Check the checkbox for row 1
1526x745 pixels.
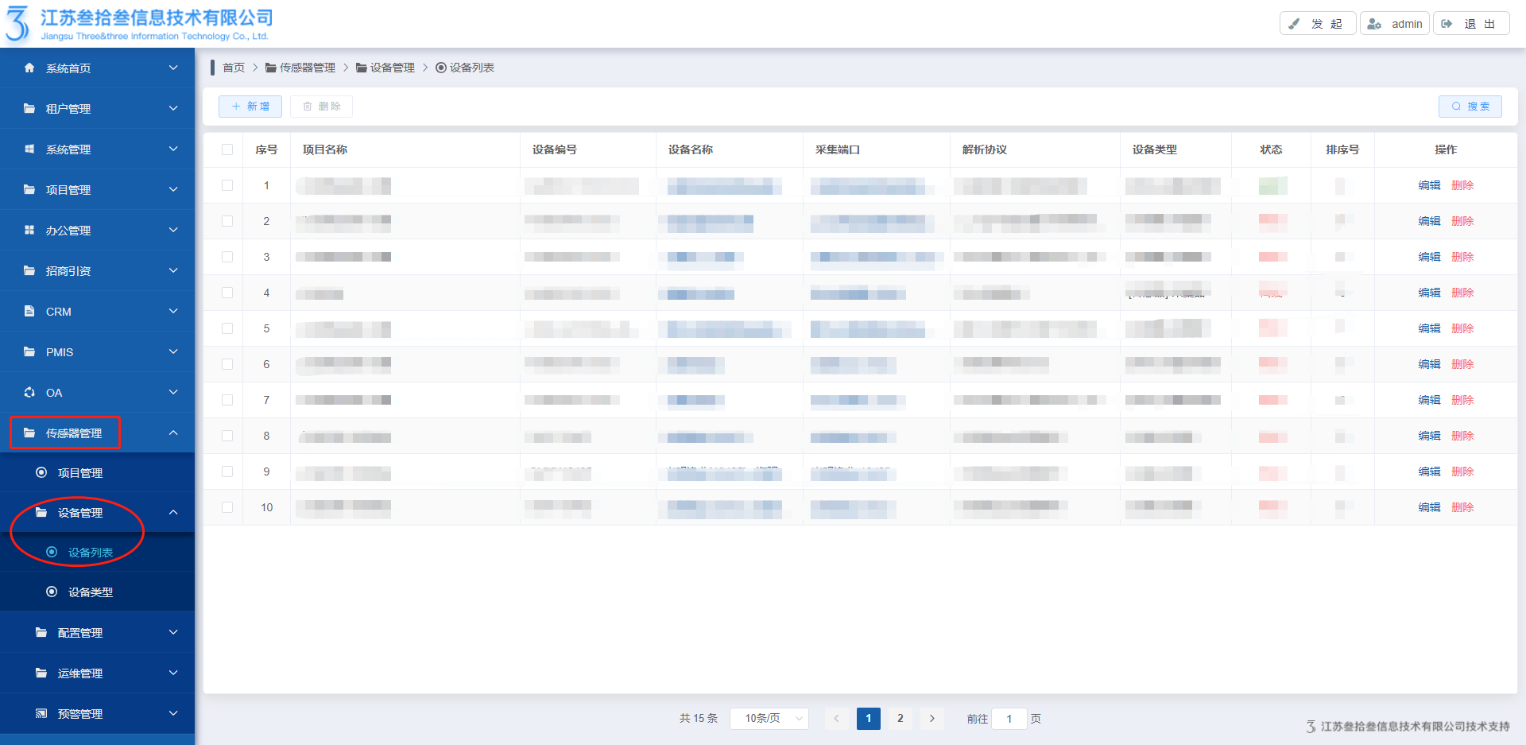[227, 185]
